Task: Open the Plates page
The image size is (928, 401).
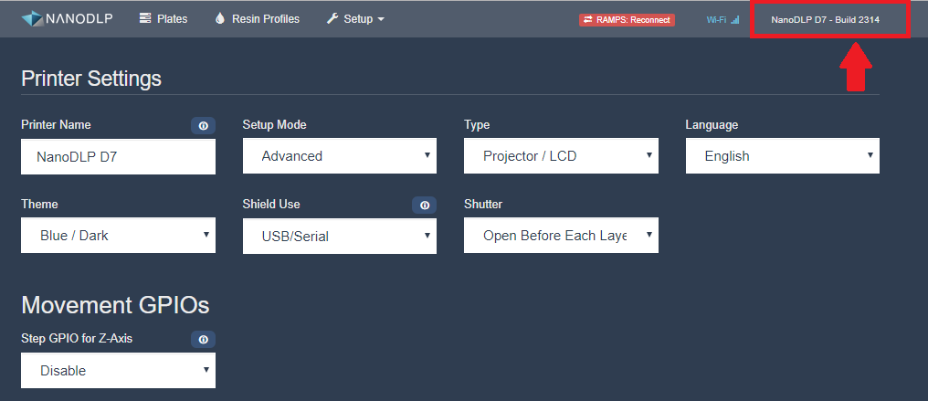Action: click(163, 19)
